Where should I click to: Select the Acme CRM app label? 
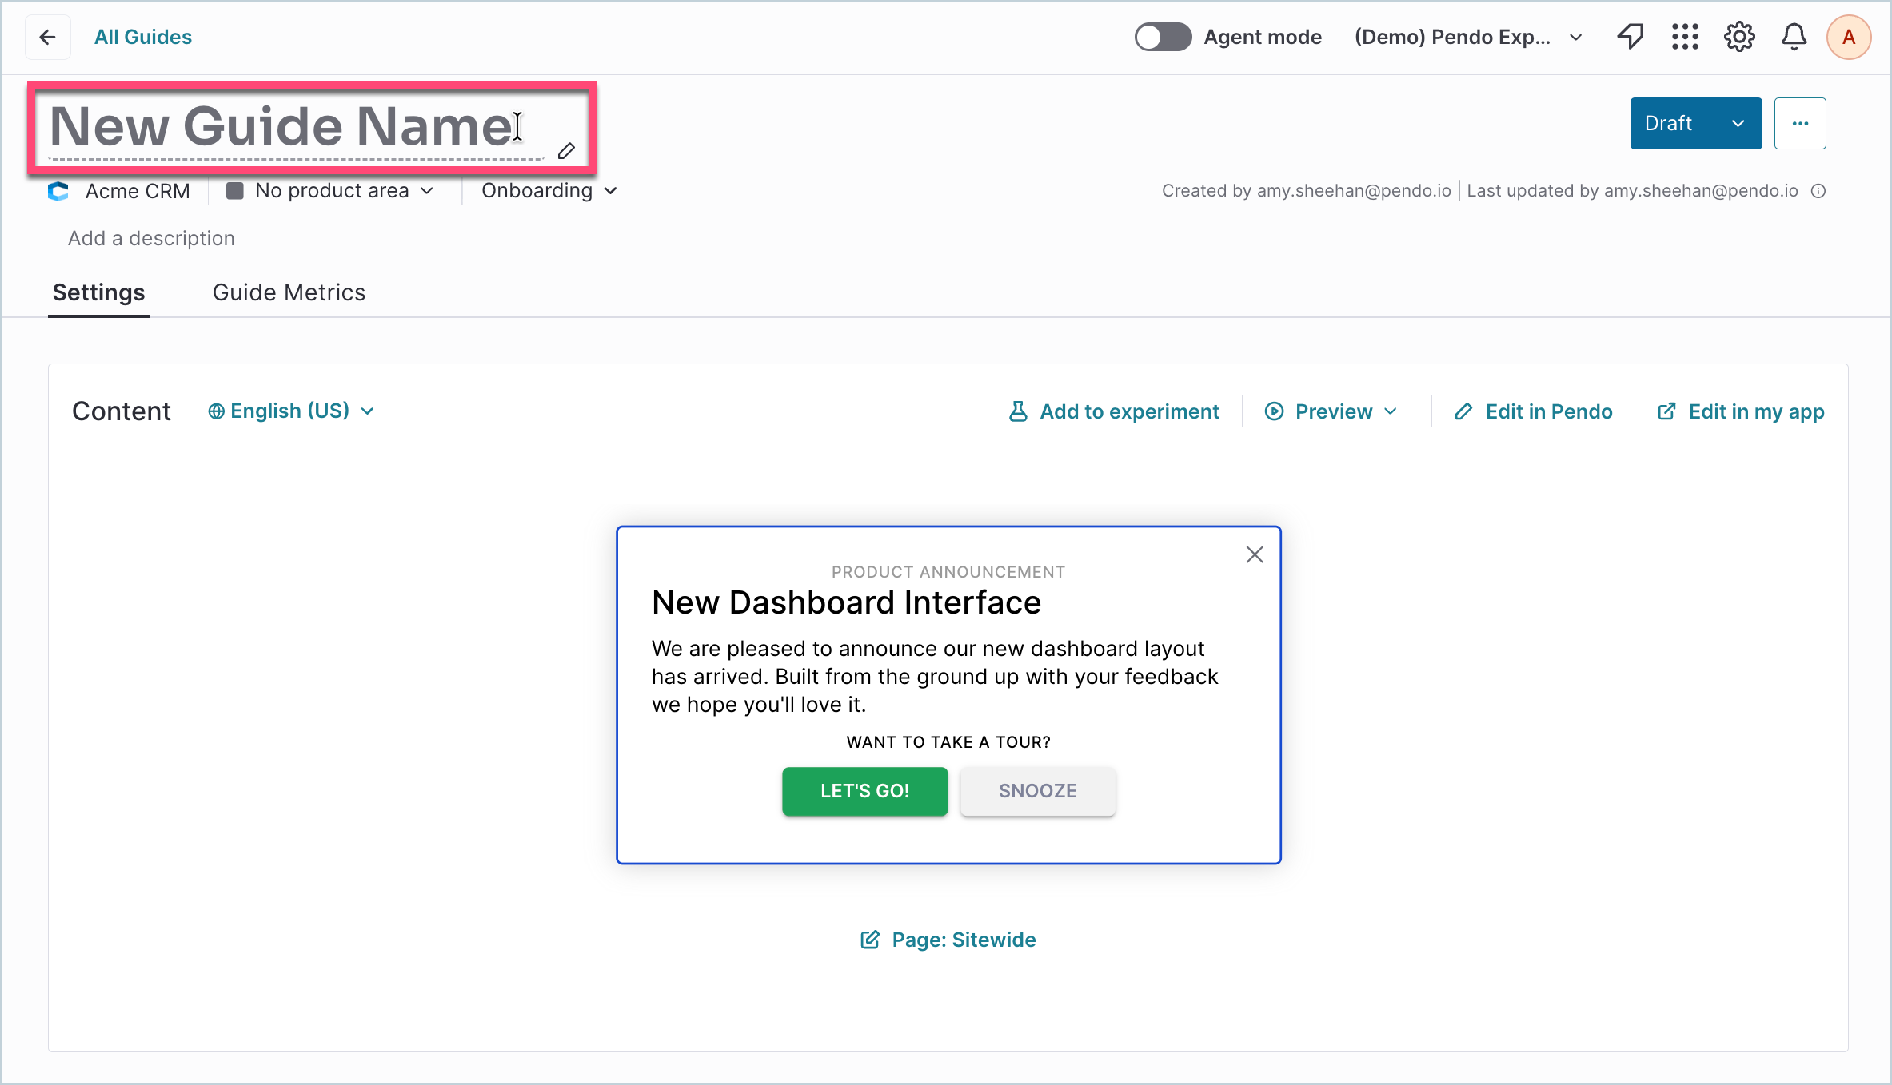click(138, 191)
